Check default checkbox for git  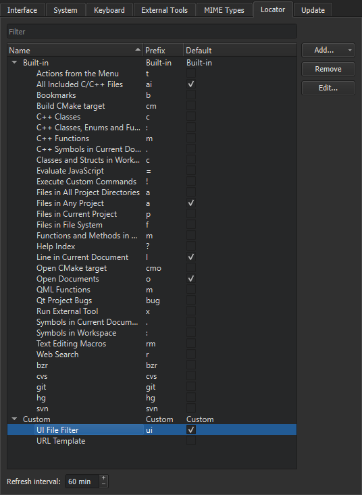tap(191, 387)
